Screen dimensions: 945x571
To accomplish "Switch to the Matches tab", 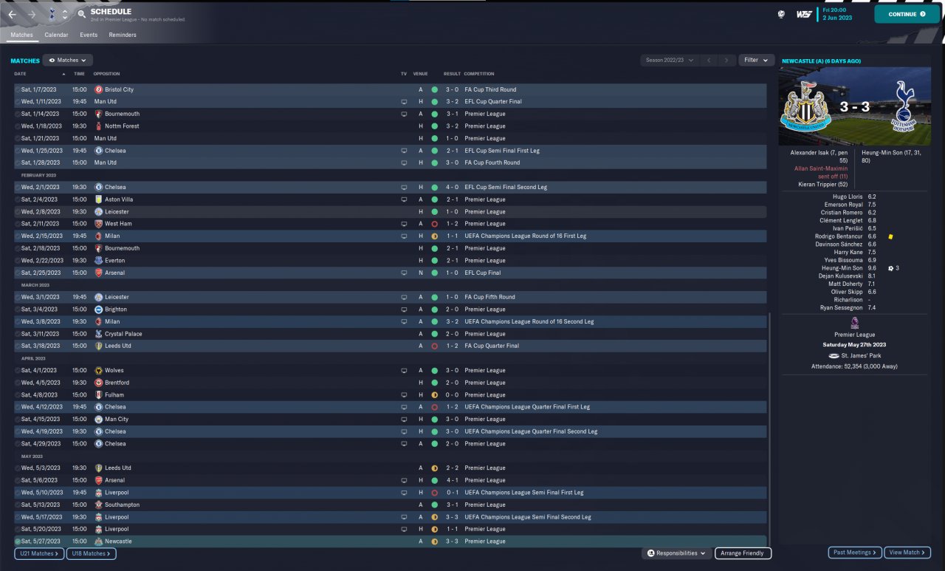I will [x=21, y=35].
